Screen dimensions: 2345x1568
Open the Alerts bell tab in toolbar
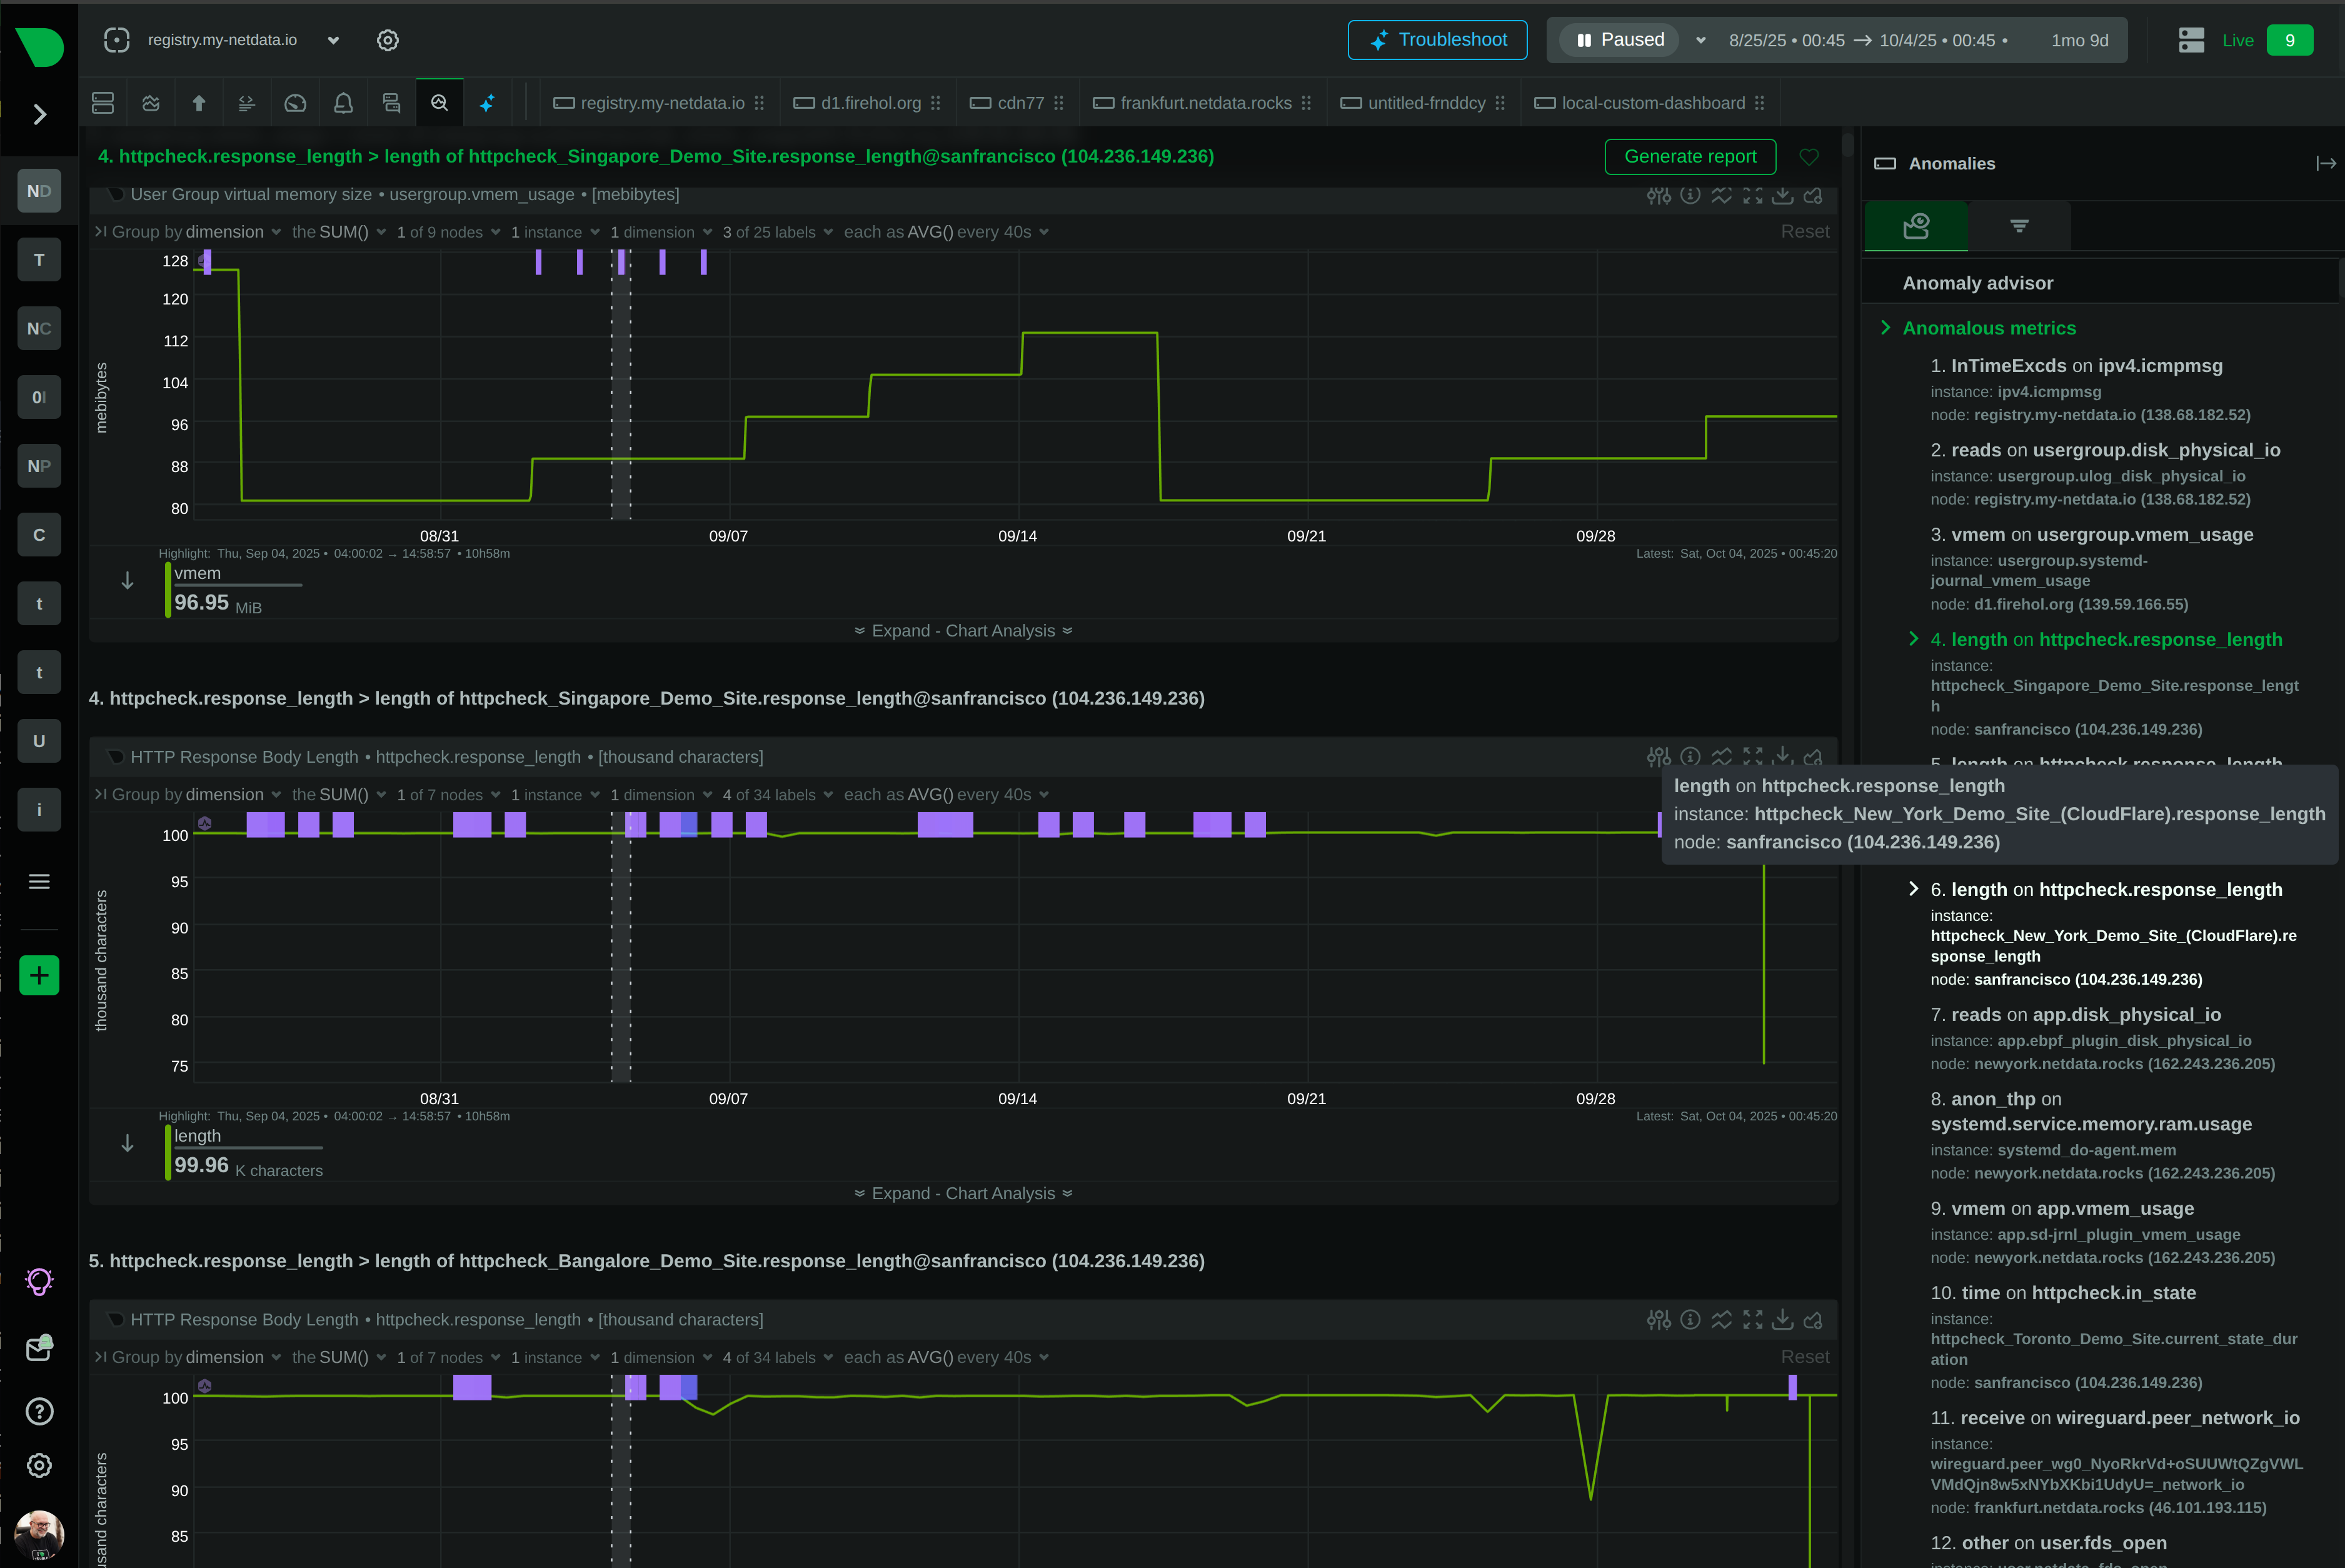click(x=343, y=103)
